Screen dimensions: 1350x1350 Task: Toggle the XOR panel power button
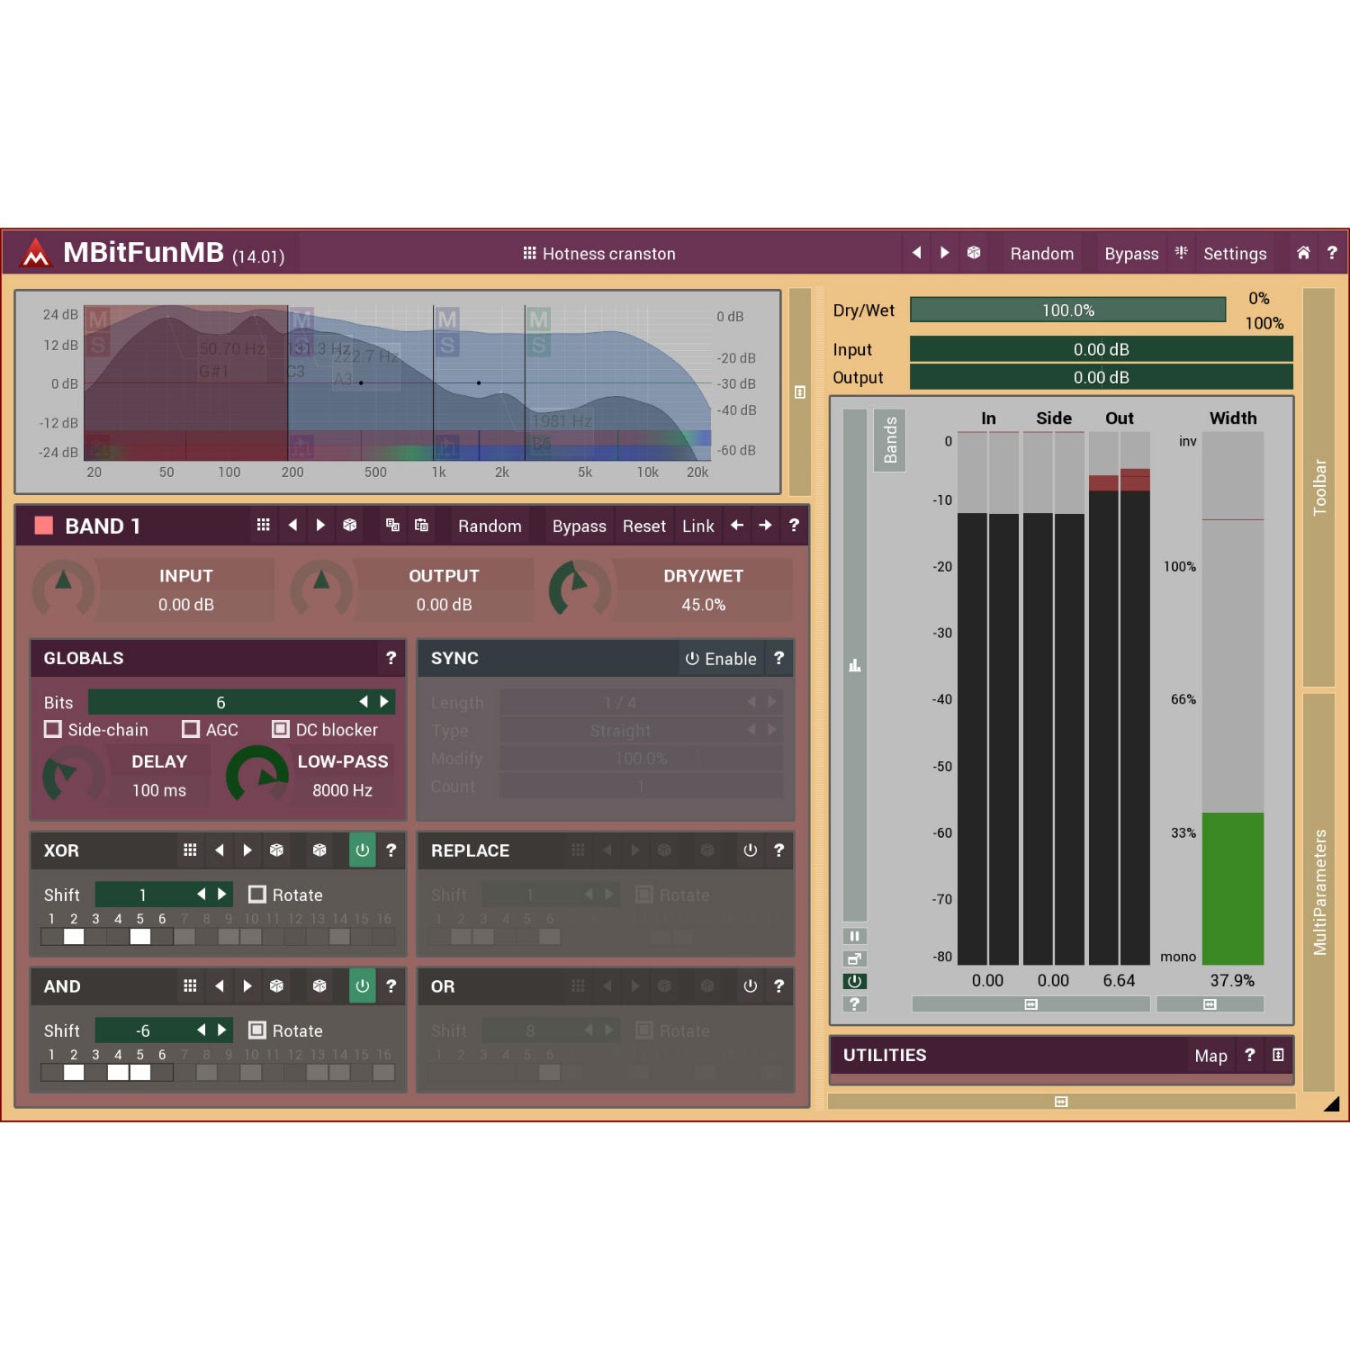[362, 850]
